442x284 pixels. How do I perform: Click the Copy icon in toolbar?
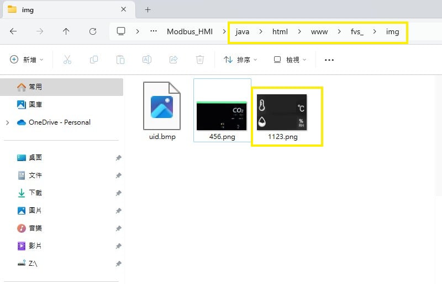(94, 60)
